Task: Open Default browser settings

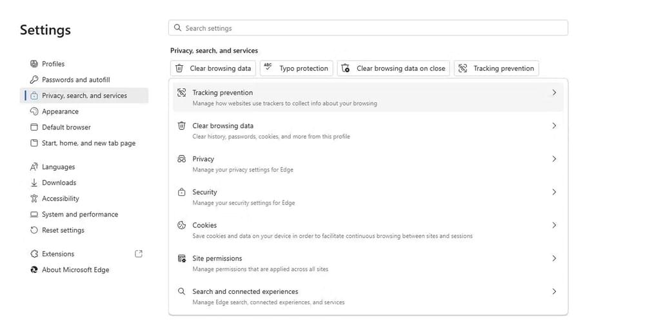Action: [84, 127]
